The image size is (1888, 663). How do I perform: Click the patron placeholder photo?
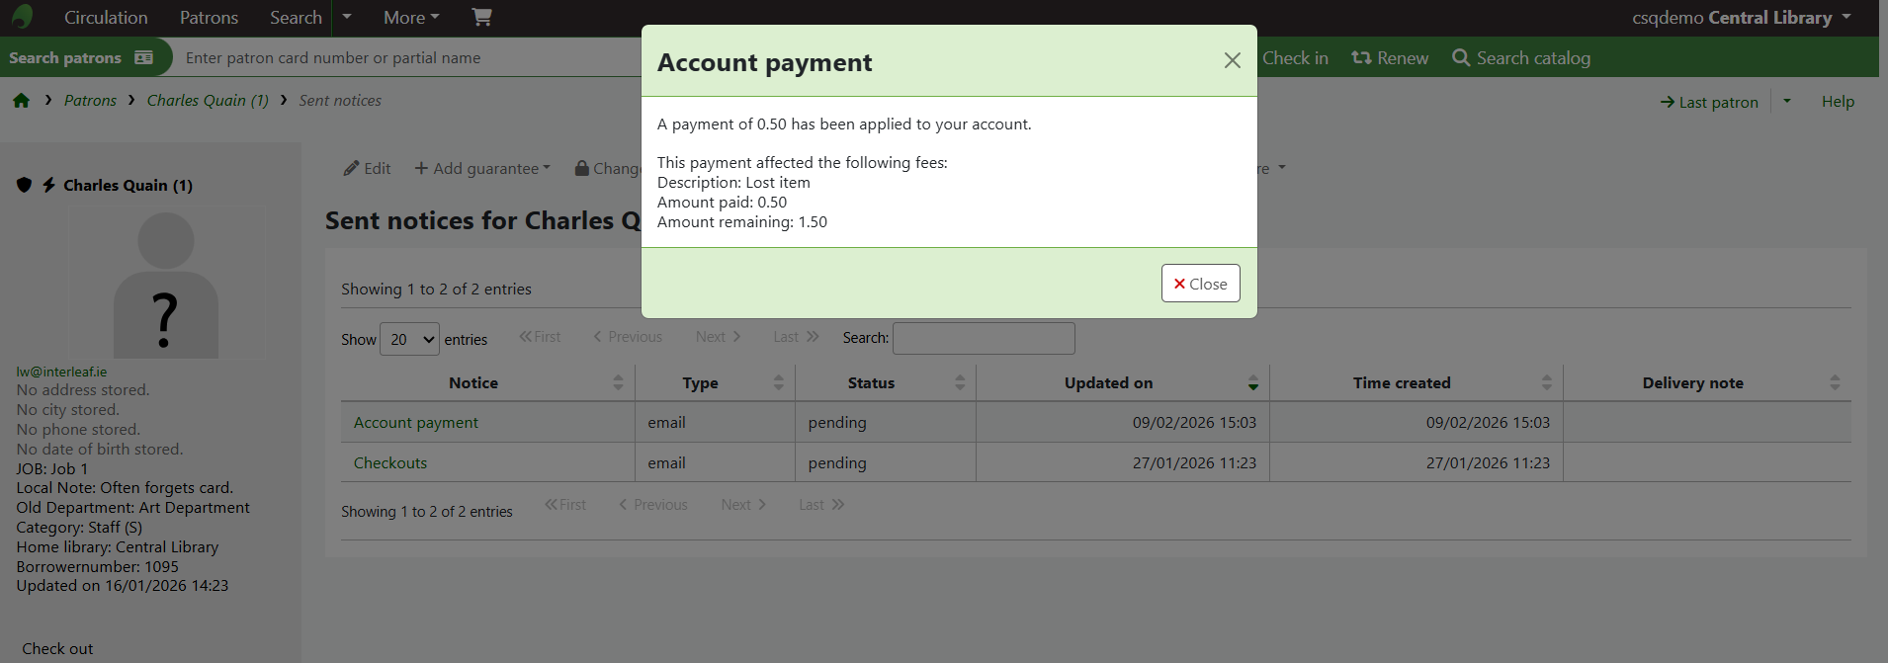[x=166, y=285]
